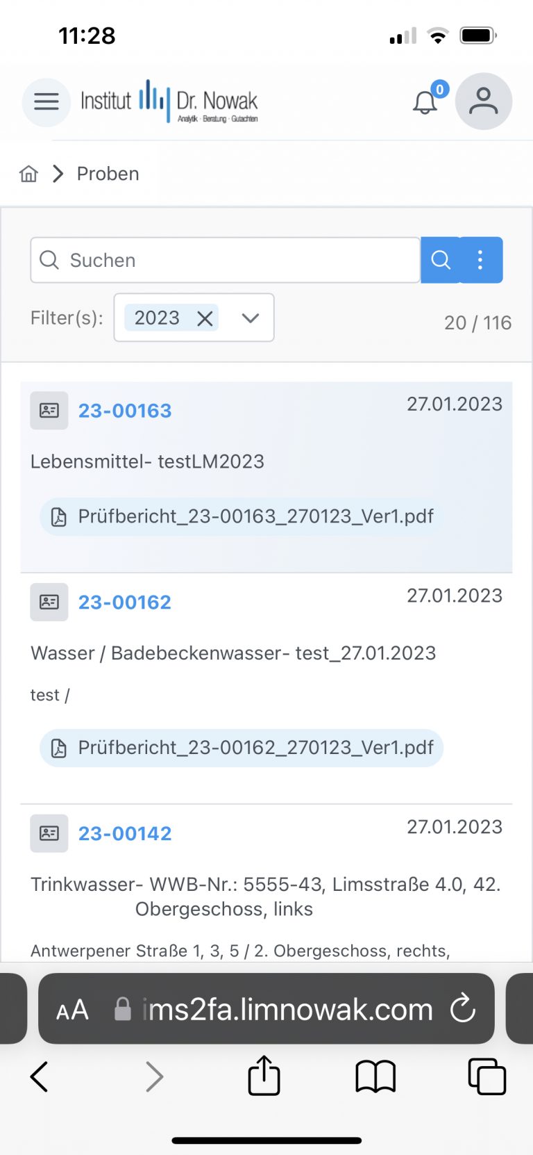Open sample 23-00142 link
Viewport: 533px width, 1155px height.
(x=125, y=833)
